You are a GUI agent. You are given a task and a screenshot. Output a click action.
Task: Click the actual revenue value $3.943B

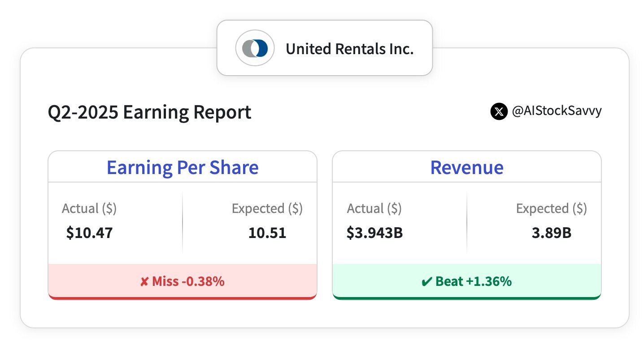(x=374, y=233)
